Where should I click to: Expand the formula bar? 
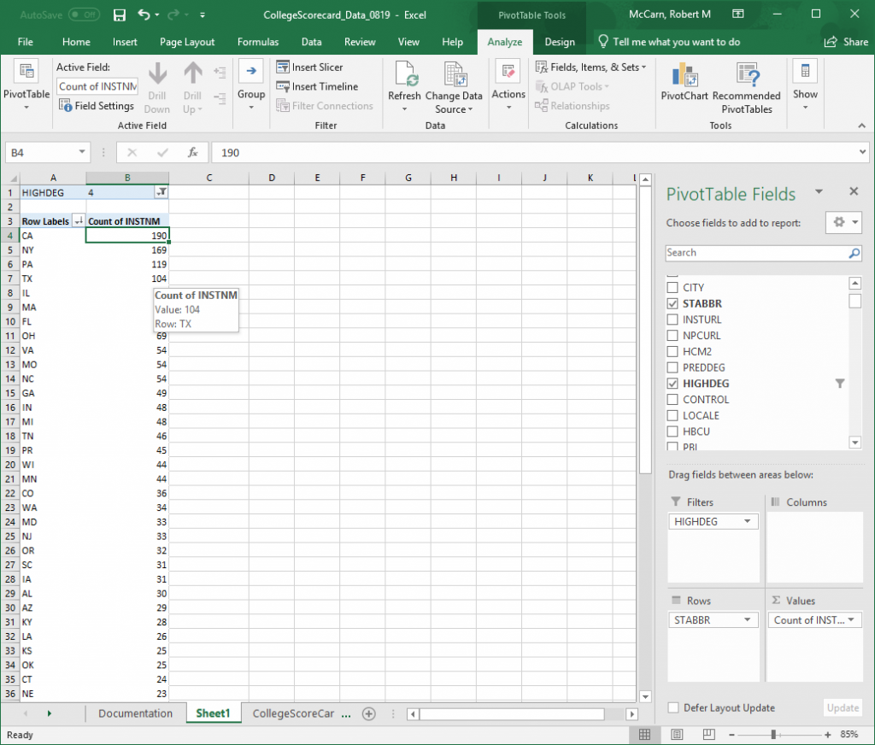pyautogui.click(x=863, y=152)
